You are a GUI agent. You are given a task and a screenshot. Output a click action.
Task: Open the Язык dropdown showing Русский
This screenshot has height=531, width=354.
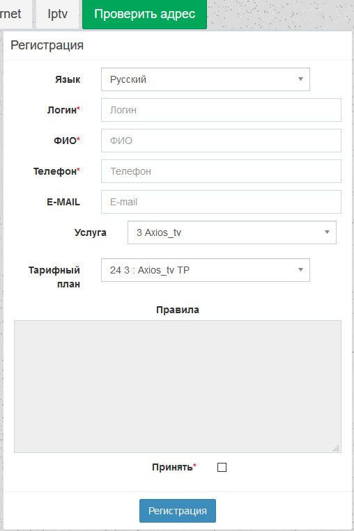point(206,79)
